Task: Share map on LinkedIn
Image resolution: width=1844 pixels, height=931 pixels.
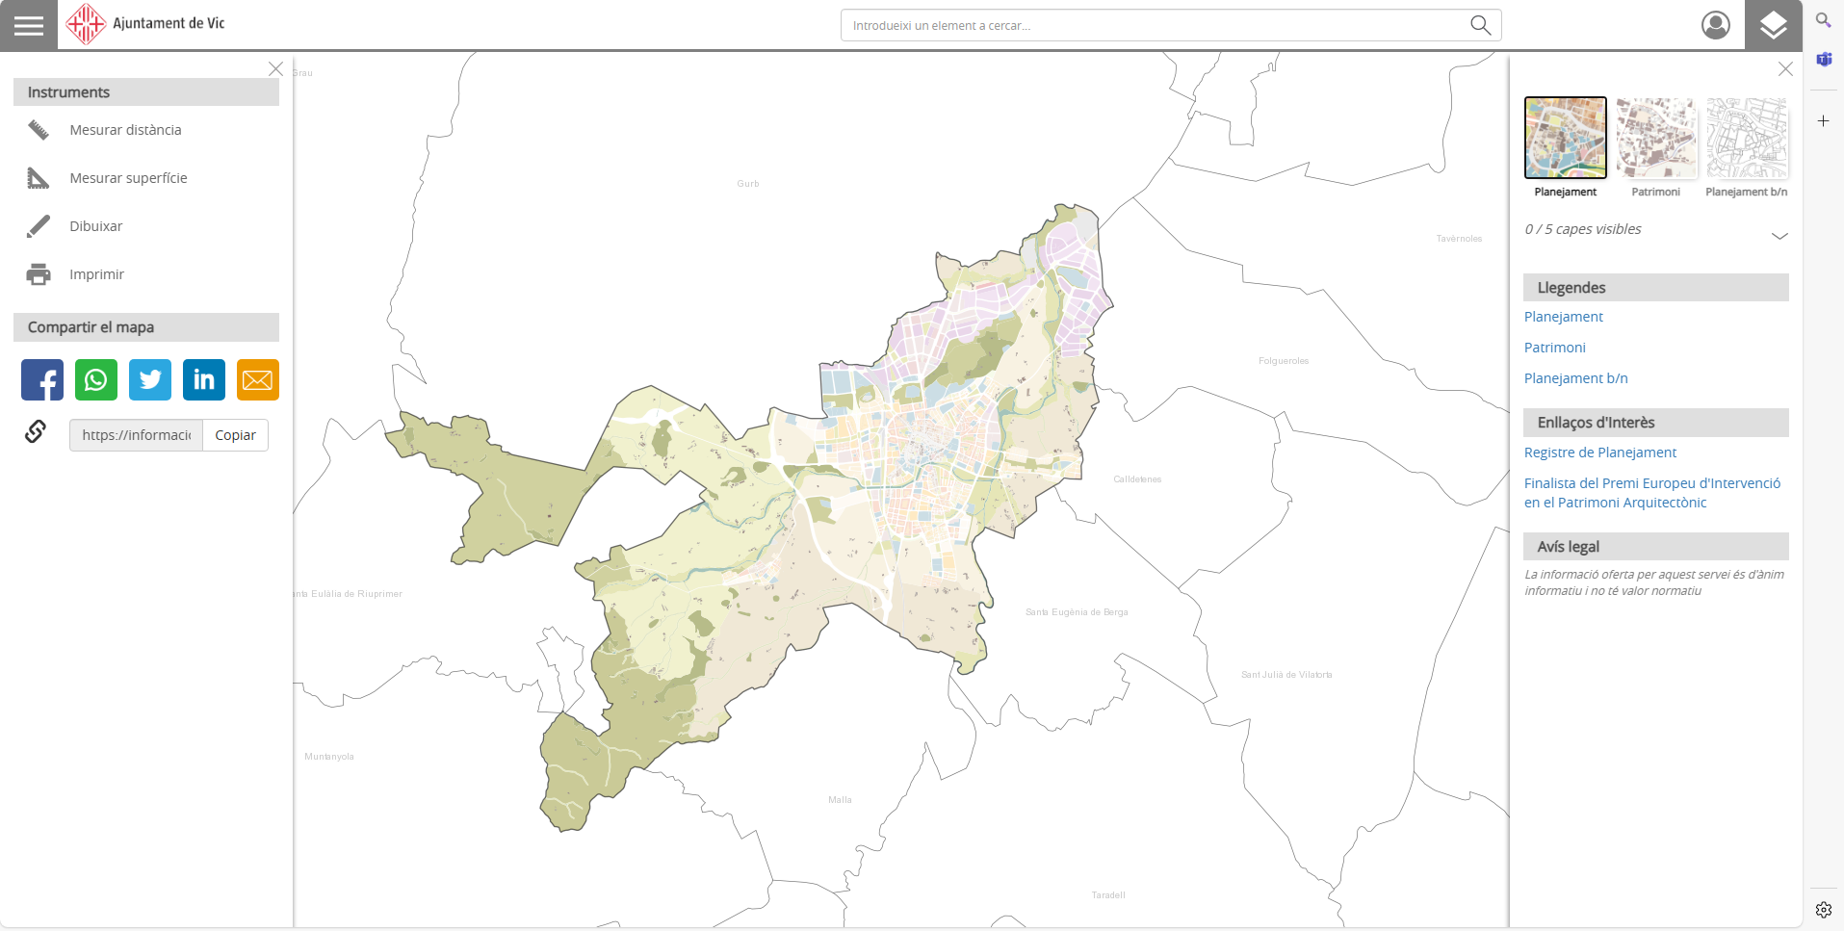Action: (x=204, y=380)
